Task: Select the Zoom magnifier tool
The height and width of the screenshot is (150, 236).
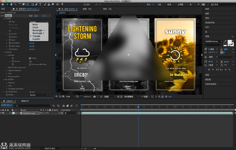Action: click(x=16, y=4)
